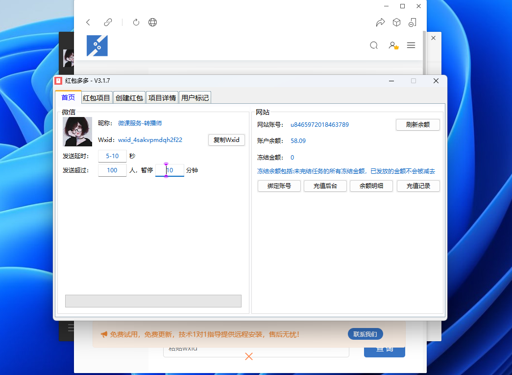The height and width of the screenshot is (375, 512).
Task: Click the globe icon in browser toolbar
Action: [x=153, y=23]
